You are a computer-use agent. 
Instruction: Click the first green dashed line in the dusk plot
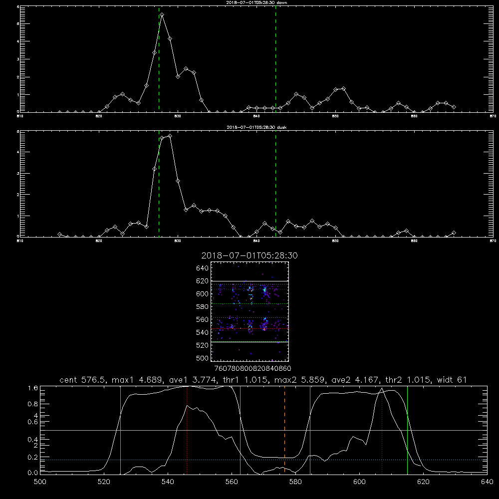tap(159, 184)
